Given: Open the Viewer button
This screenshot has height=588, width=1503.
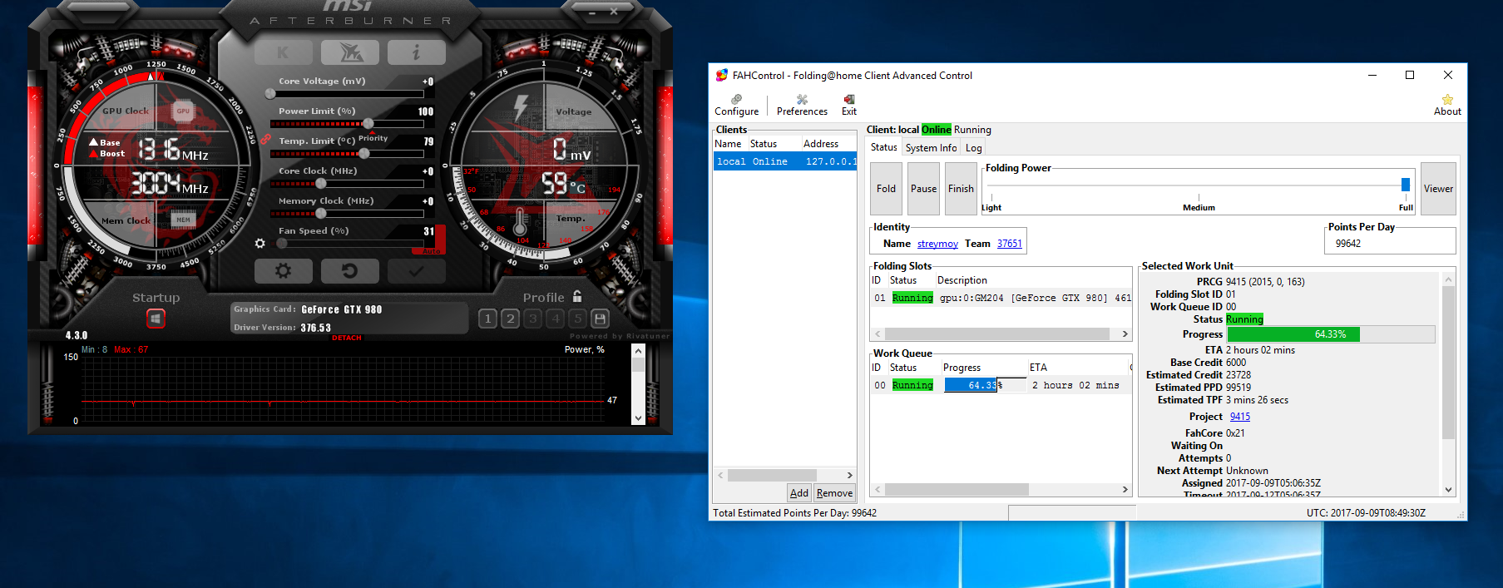Looking at the screenshot, I should click(1438, 189).
